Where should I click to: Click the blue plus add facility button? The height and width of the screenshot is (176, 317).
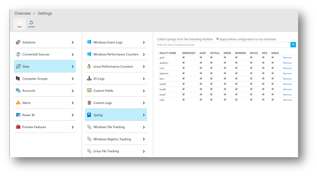click(293, 44)
